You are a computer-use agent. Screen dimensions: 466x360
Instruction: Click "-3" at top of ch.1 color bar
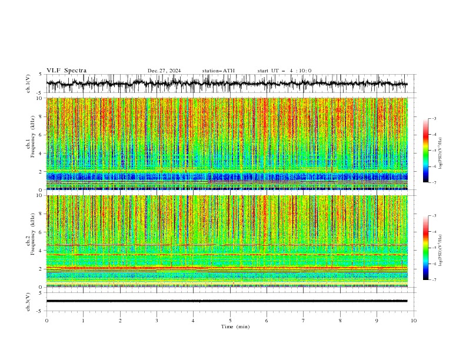click(434, 118)
